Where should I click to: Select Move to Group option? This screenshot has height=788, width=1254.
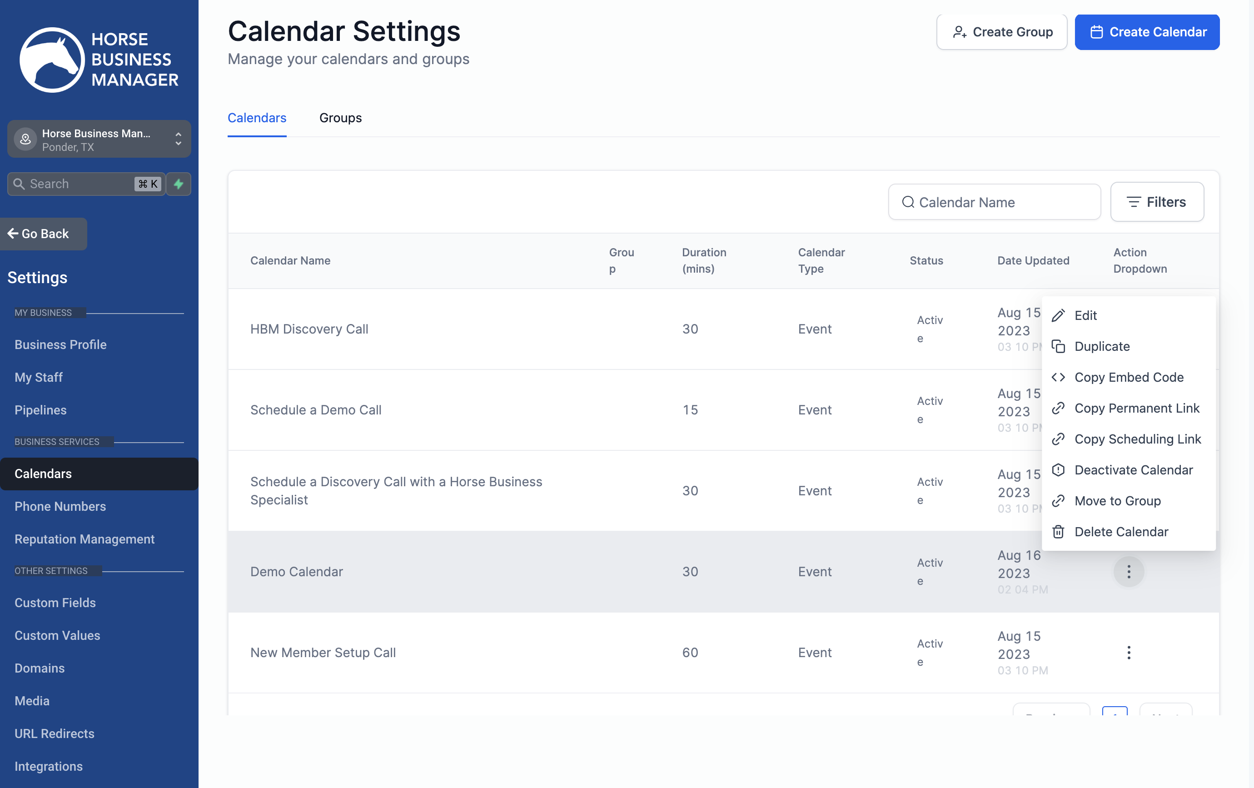coord(1129,500)
